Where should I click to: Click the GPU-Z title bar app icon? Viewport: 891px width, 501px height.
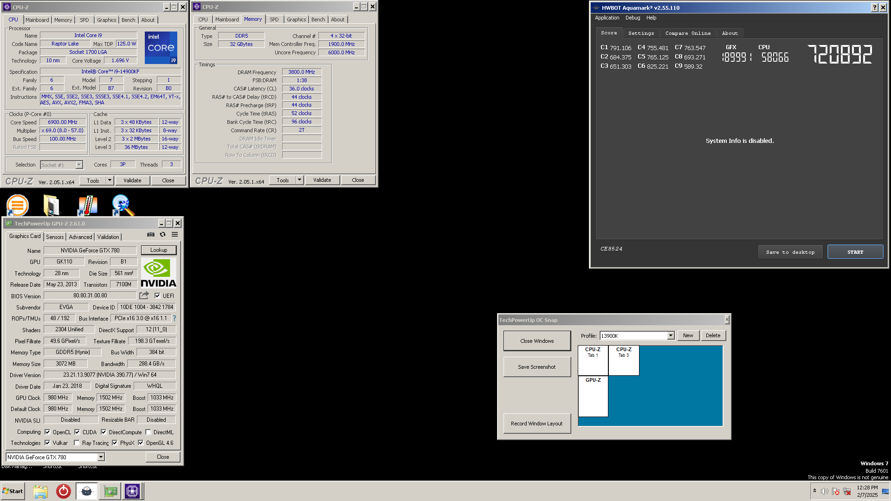(x=9, y=223)
